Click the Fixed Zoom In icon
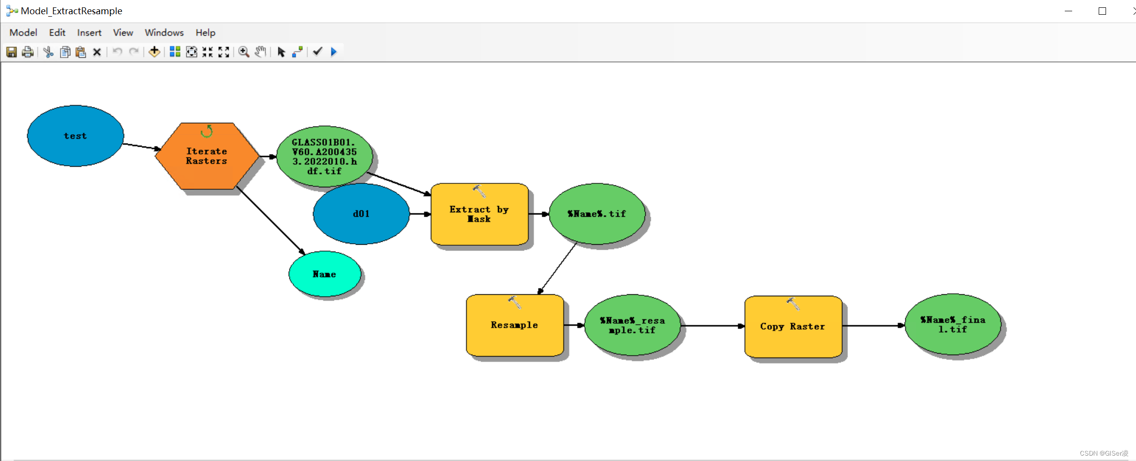 click(208, 52)
